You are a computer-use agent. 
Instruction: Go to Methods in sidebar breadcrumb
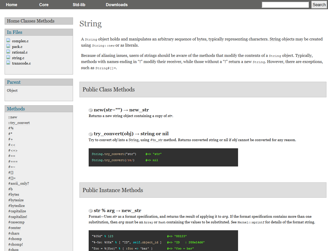click(x=46, y=21)
